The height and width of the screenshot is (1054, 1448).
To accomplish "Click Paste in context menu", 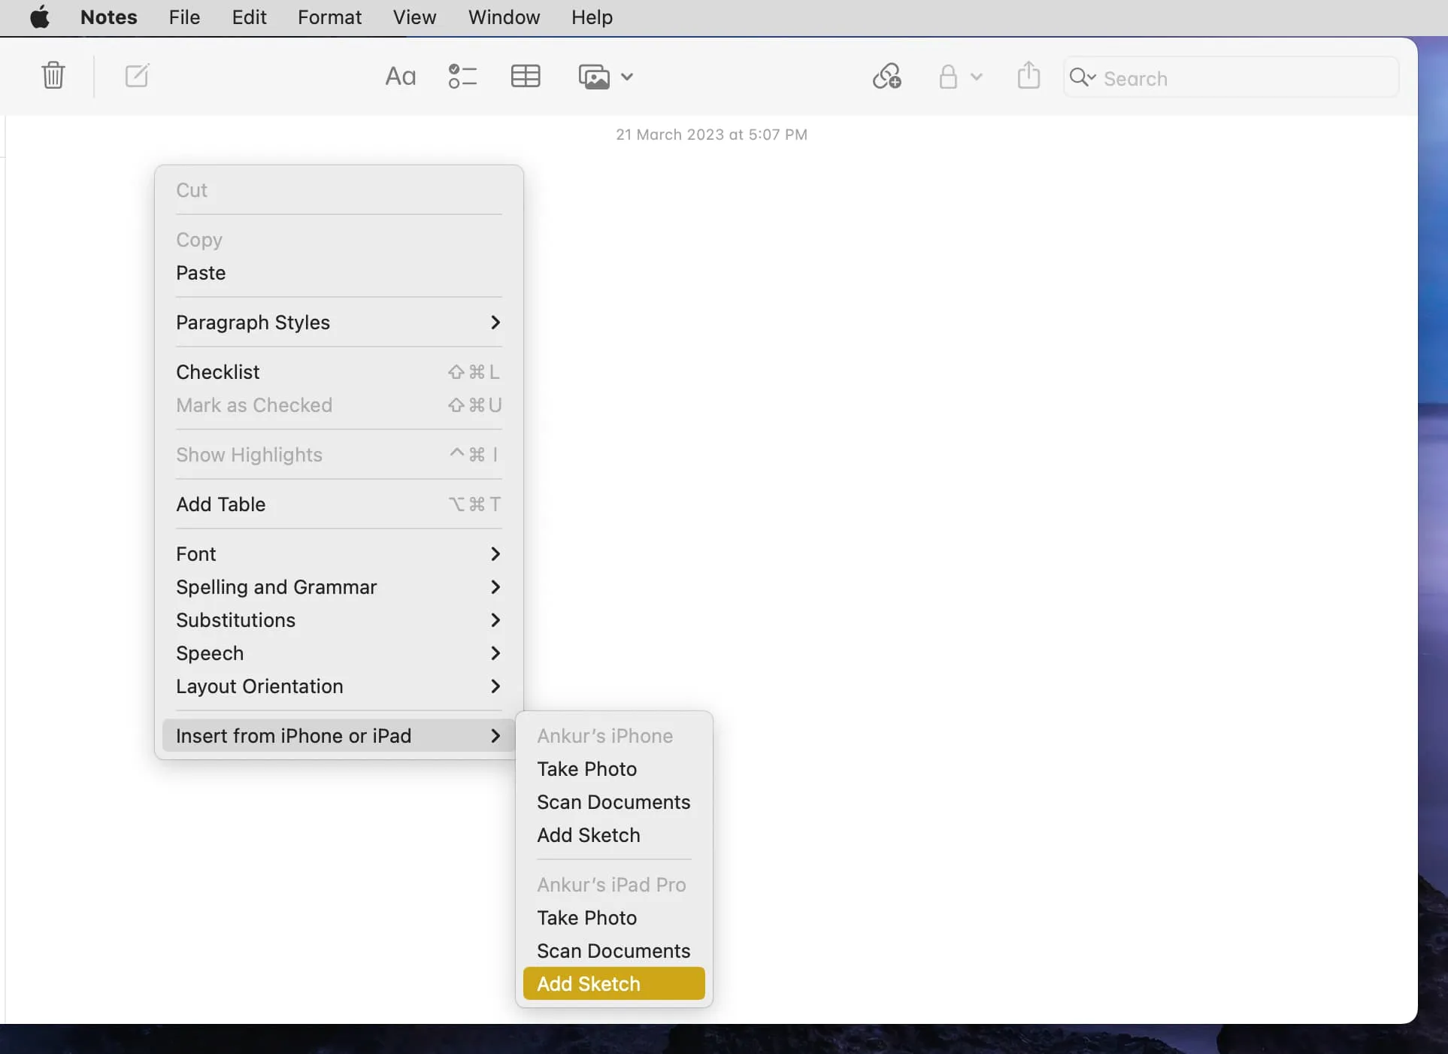I will [200, 272].
